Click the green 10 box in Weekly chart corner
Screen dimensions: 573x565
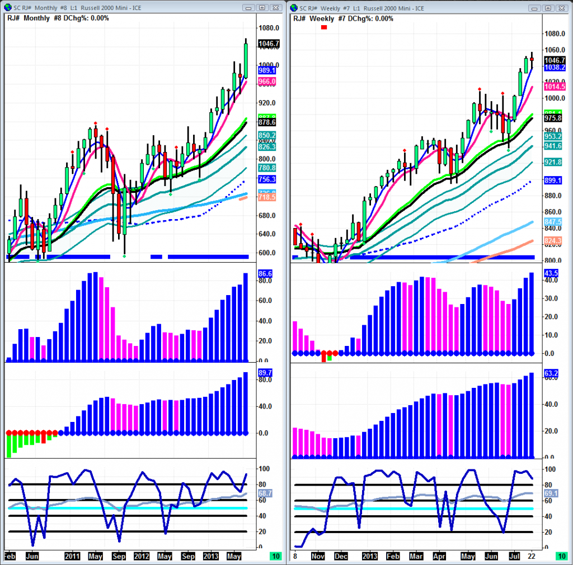click(x=561, y=556)
